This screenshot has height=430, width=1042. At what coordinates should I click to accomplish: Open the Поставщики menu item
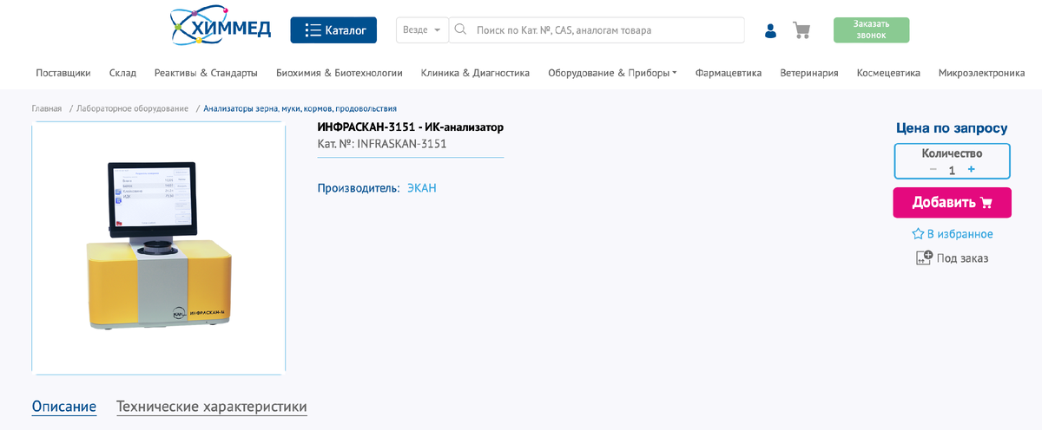[x=63, y=73]
